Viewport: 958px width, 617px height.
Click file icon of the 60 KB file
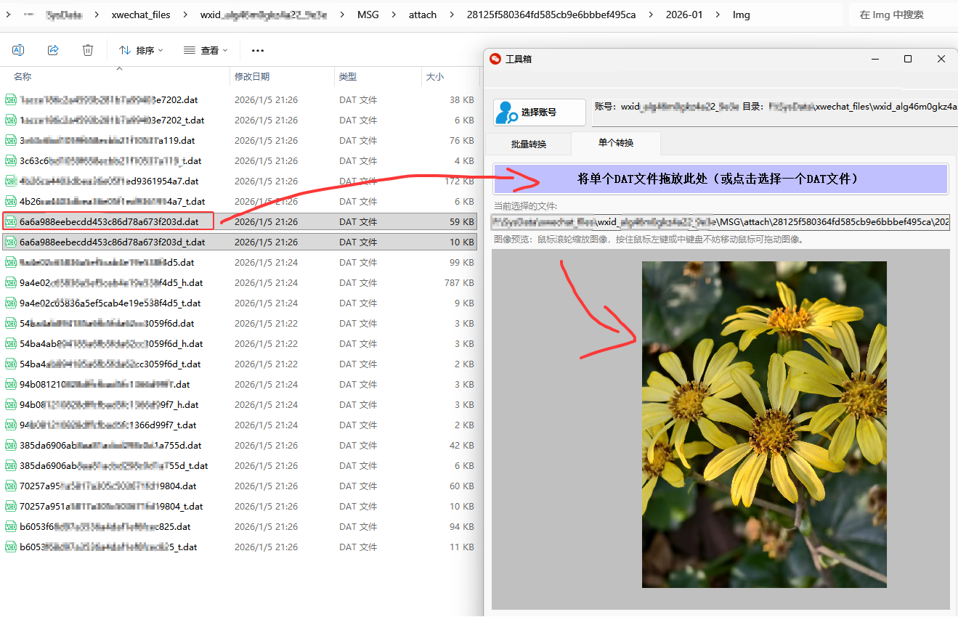(11, 486)
